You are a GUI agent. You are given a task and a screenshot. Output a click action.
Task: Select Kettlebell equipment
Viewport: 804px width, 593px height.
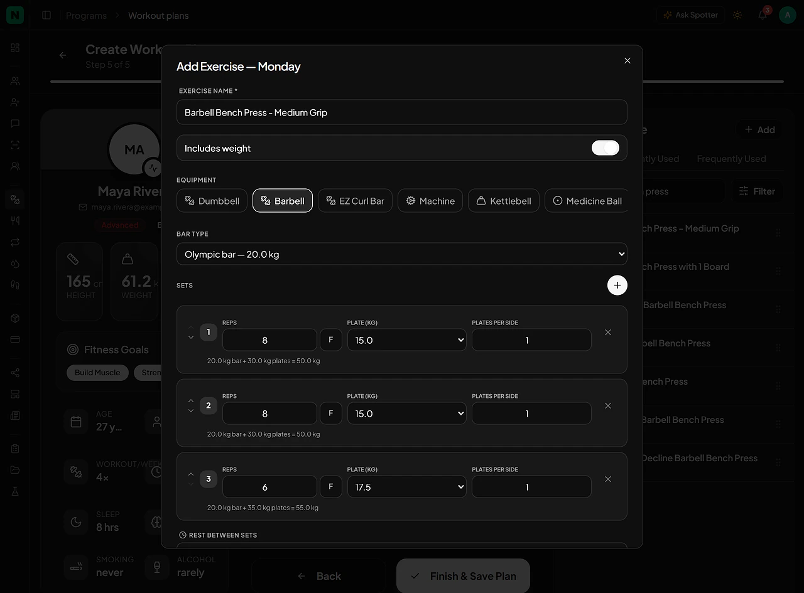(504, 201)
